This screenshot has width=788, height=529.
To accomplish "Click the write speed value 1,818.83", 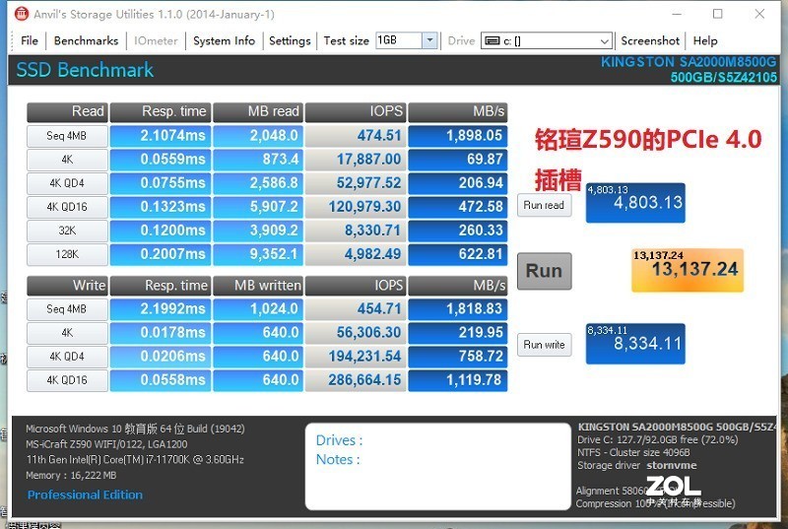I will pos(457,309).
